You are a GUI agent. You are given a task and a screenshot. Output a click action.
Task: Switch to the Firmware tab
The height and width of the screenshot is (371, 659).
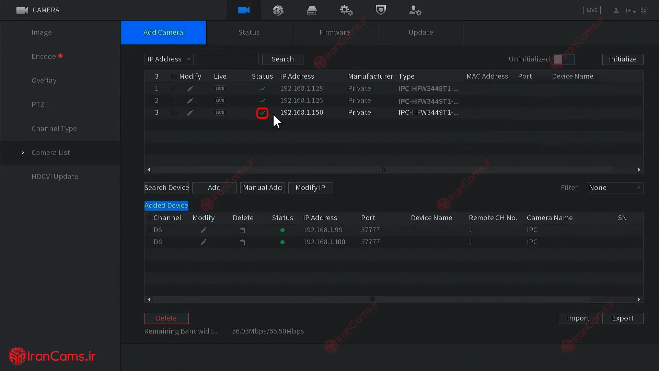coord(335,32)
